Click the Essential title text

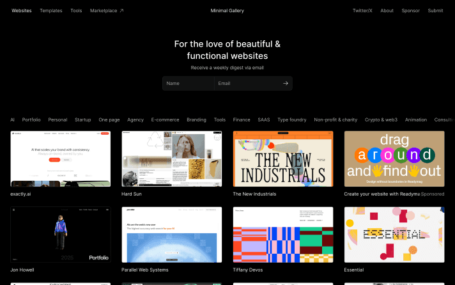354,270
